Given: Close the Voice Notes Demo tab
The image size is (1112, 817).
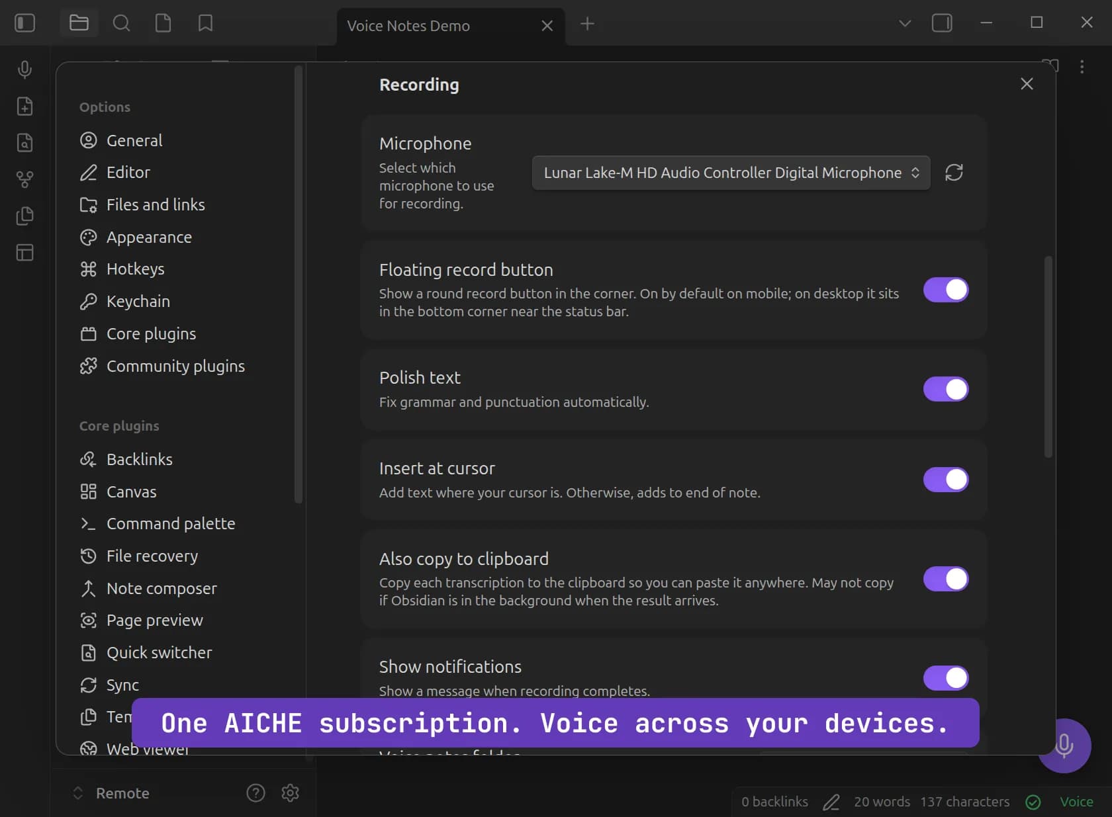Looking at the screenshot, I should [547, 26].
